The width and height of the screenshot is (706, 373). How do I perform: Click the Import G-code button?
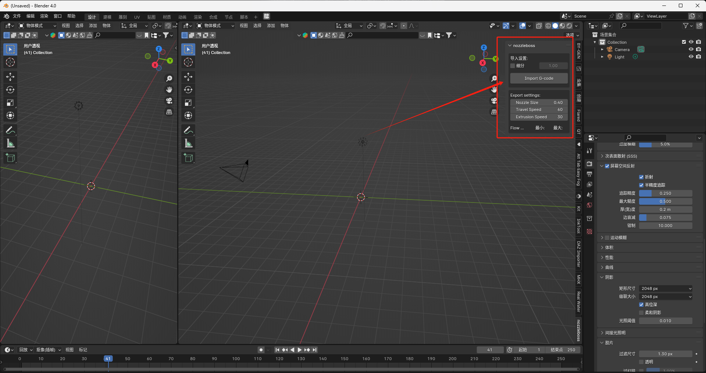(539, 78)
